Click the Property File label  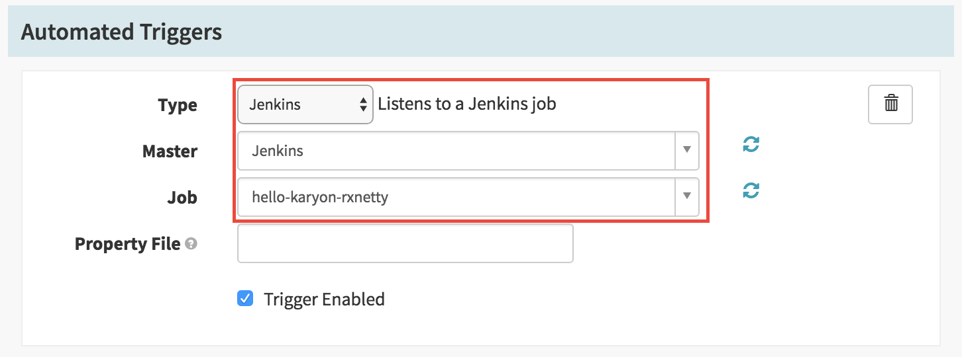(127, 244)
